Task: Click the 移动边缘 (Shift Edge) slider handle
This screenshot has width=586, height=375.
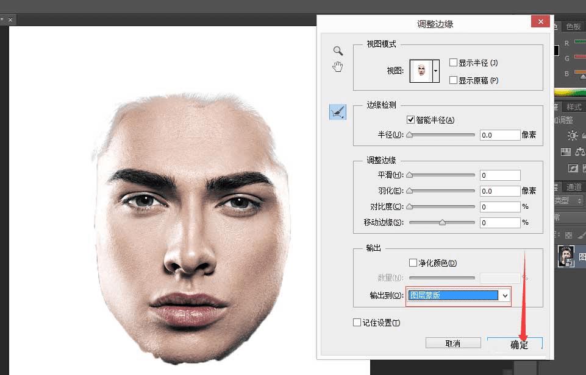Action: 443,222
